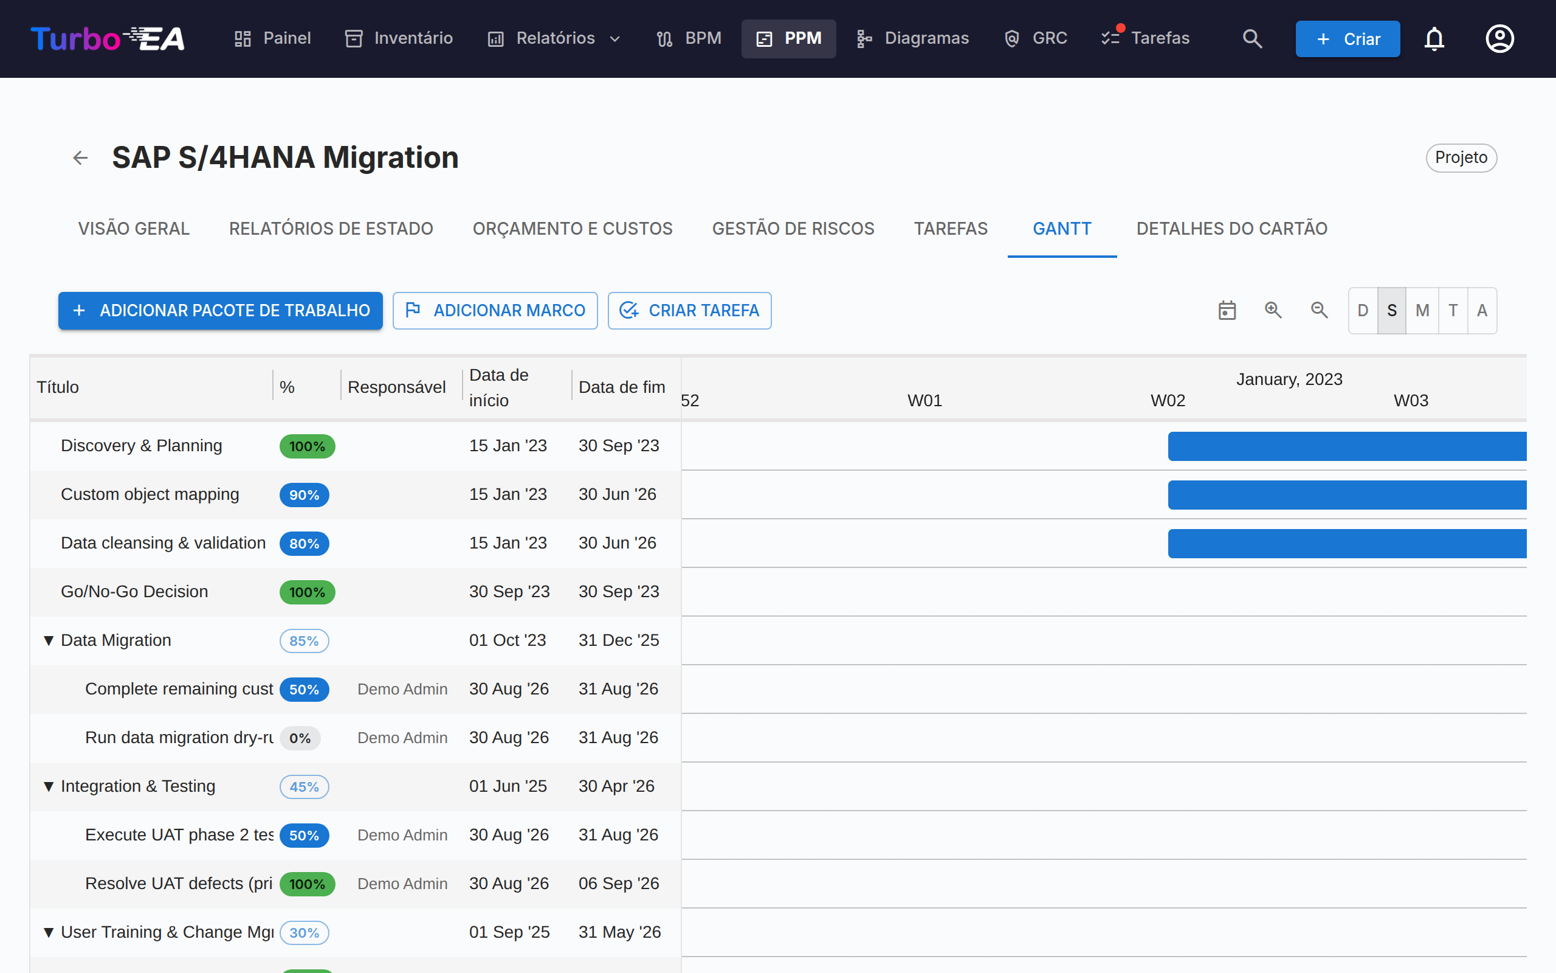Open the Orçamento e Custos tab
Viewport: 1556px width, 973px height.
(x=572, y=229)
